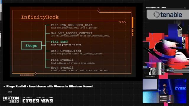
Task: Click the glitch art conference graphic
Action: pyautogui.click(x=166, y=49)
